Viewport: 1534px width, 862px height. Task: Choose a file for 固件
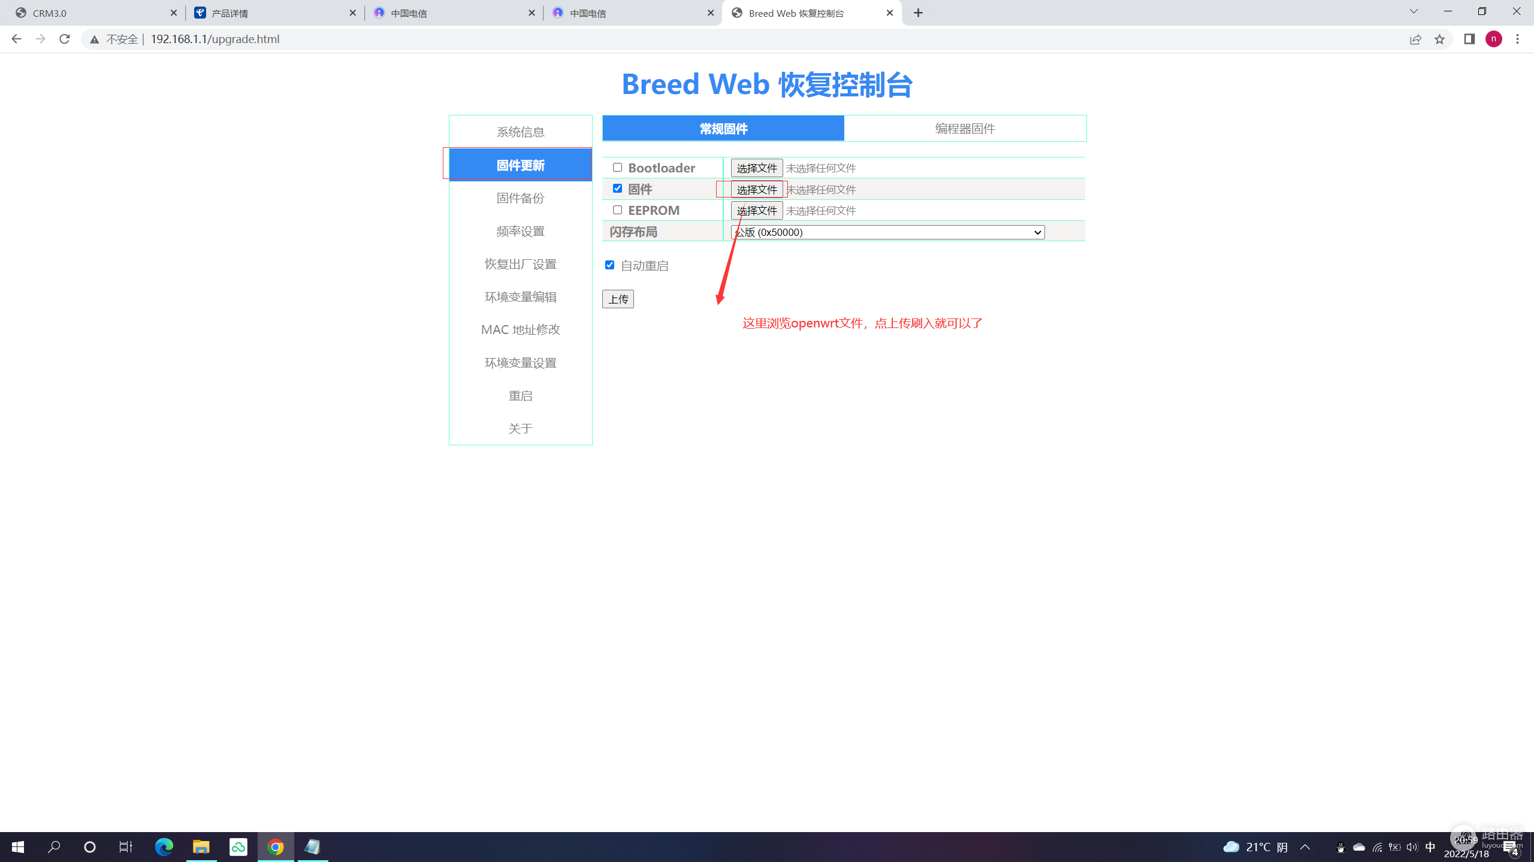pos(756,189)
